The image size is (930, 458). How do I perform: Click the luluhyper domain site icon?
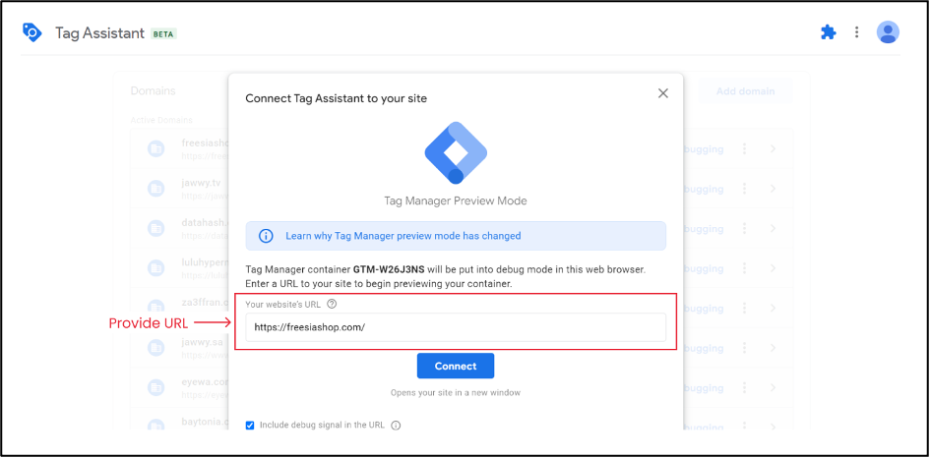click(x=156, y=268)
